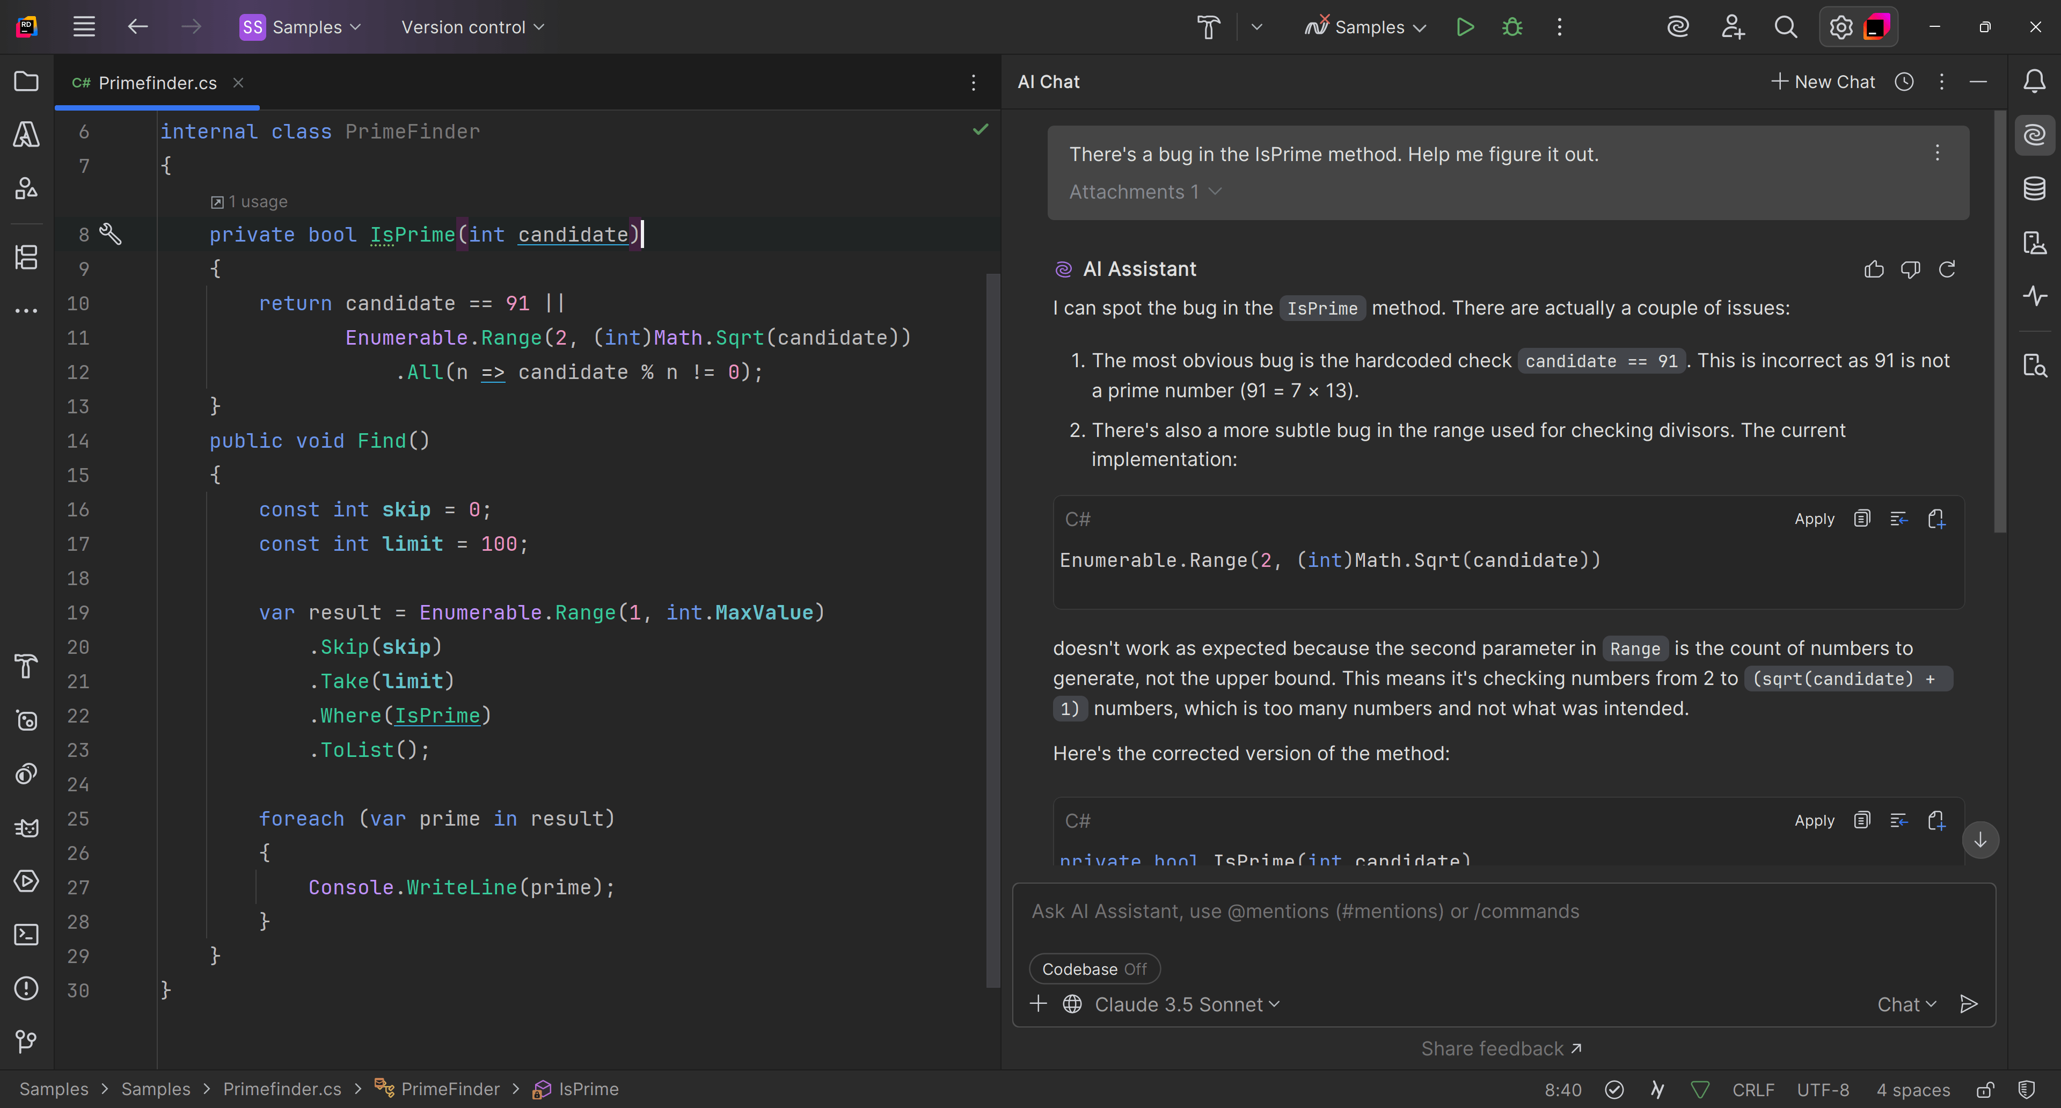This screenshot has height=1108, width=2061.
Task: Toggle web search globe icon
Action: [x=1072, y=1004]
